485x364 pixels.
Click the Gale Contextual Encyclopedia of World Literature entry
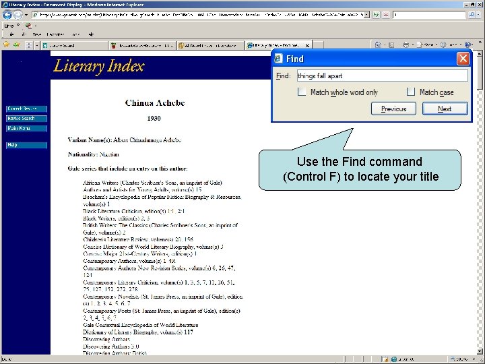[x=140, y=325]
